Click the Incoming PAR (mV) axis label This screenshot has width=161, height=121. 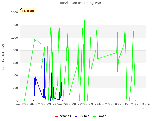click(x=3, y=57)
